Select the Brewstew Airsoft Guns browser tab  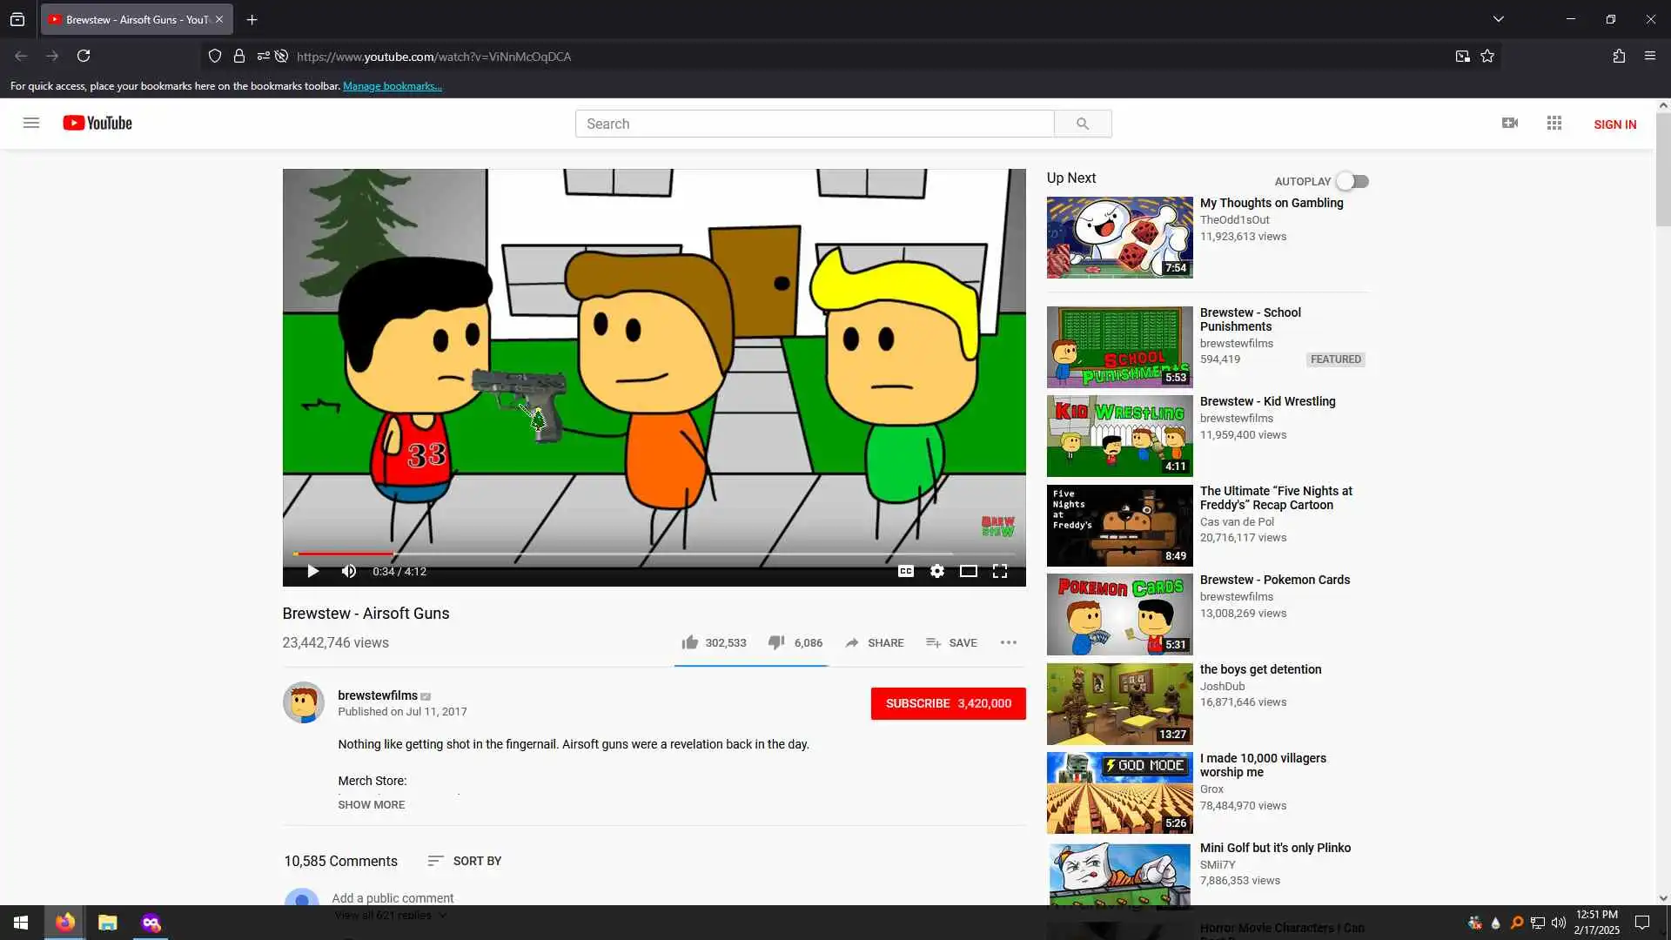pos(131,19)
